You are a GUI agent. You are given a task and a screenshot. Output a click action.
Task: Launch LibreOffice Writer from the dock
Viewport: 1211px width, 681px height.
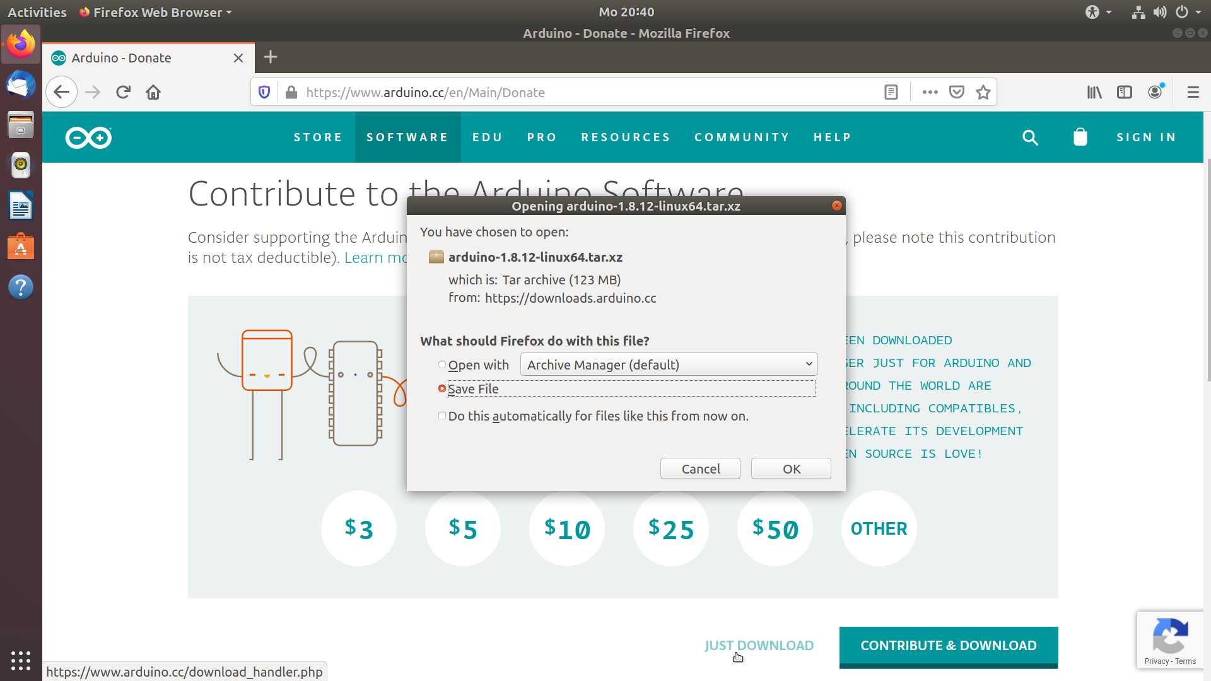click(x=21, y=206)
